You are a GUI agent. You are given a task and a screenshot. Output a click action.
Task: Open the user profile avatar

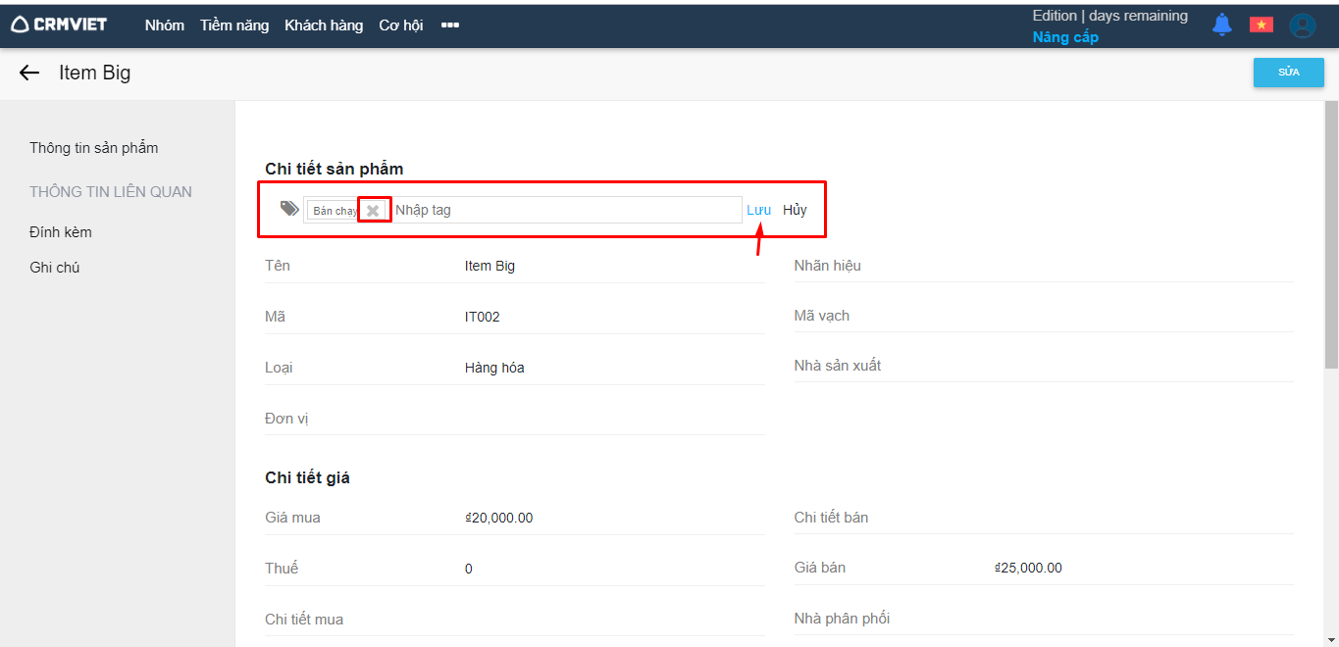tap(1302, 25)
